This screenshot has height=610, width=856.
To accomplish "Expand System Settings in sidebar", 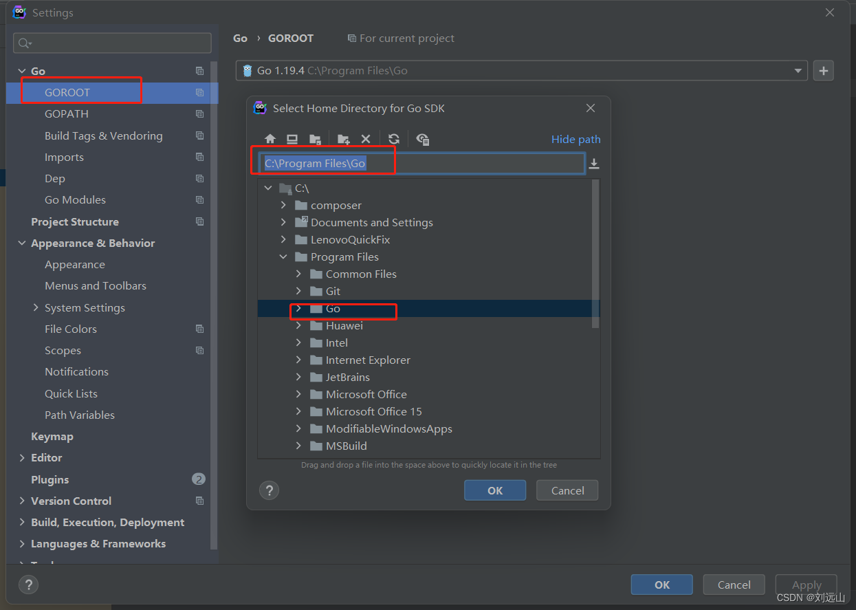I will click(x=36, y=307).
